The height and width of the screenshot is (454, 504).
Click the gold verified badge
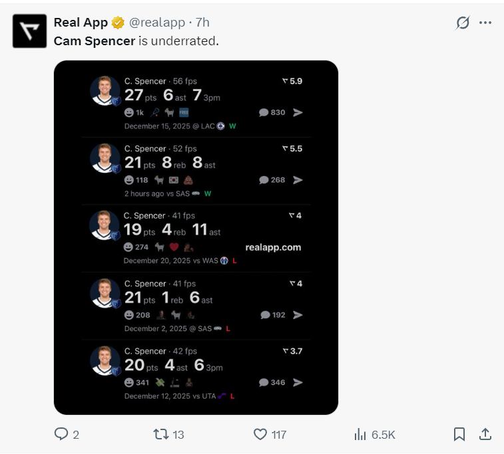point(118,23)
